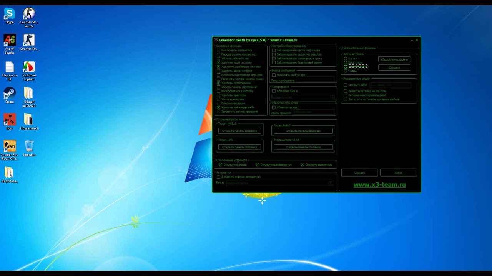Click the site URL field beside 'Открыть сайт'
Screen dimensions: 492x276
(390, 85)
